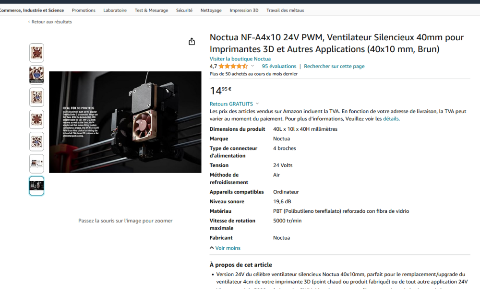Select the third fan angled thumbnail

pyautogui.click(x=37, y=97)
